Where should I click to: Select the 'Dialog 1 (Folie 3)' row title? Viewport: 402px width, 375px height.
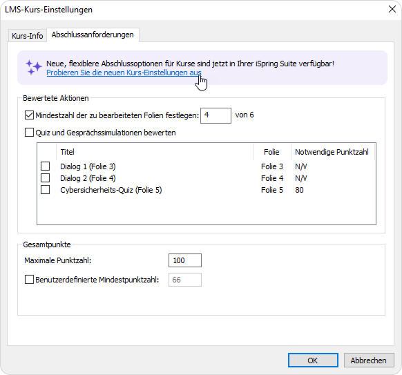(88, 166)
